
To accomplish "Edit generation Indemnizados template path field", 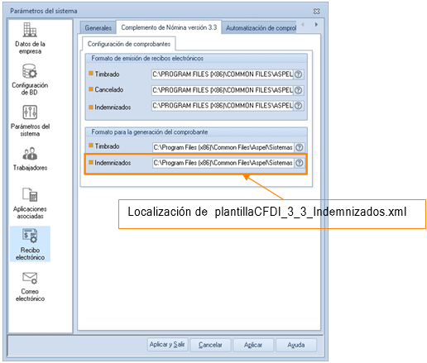I will [223, 163].
